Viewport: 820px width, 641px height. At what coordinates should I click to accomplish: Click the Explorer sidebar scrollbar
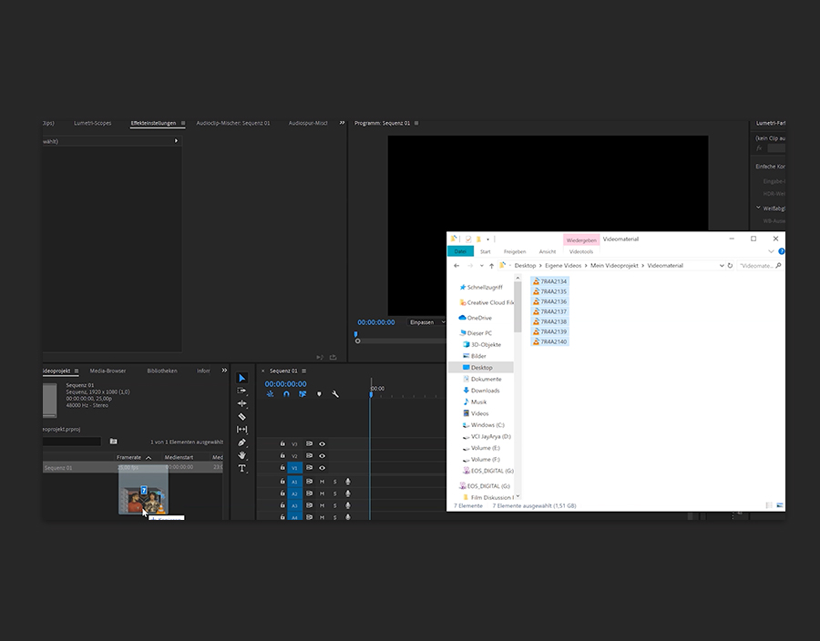[x=518, y=308]
